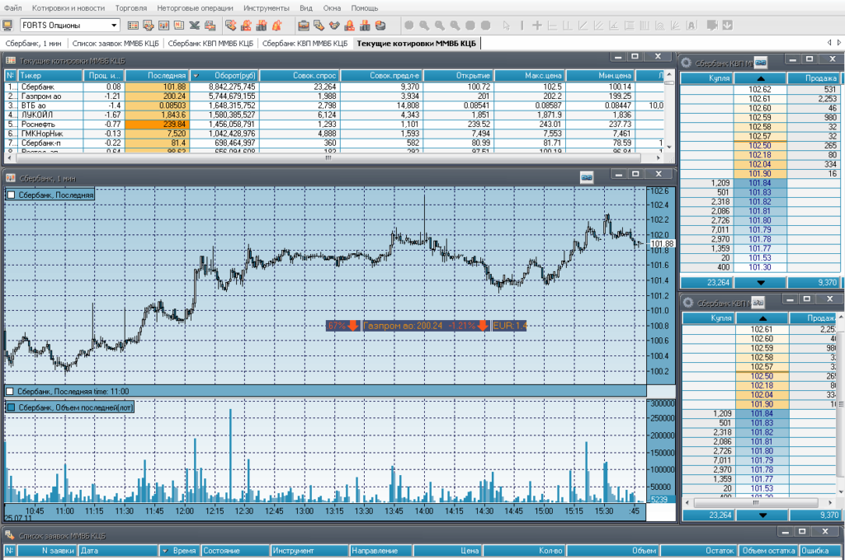Click the 'Совок.спрос' column header
Image resolution: width=845 pixels, height=560 pixels.
click(x=299, y=75)
